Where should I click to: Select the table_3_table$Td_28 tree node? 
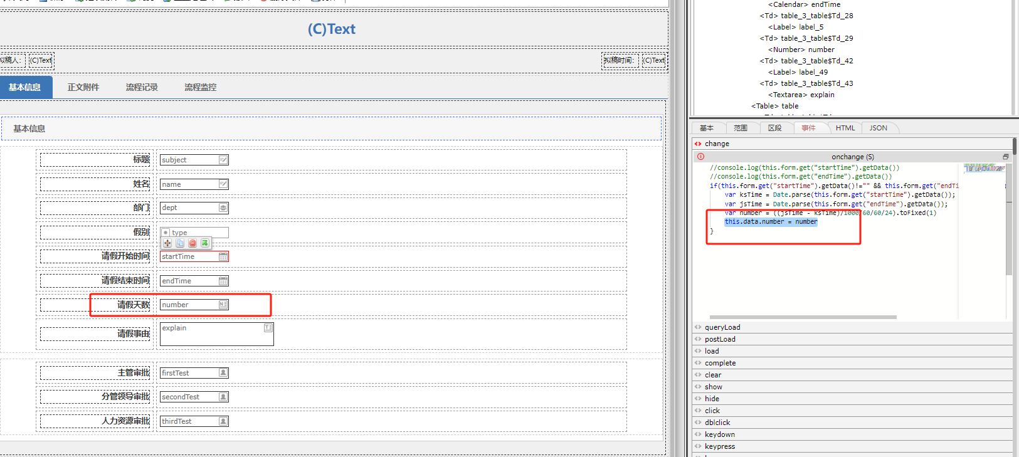click(806, 16)
